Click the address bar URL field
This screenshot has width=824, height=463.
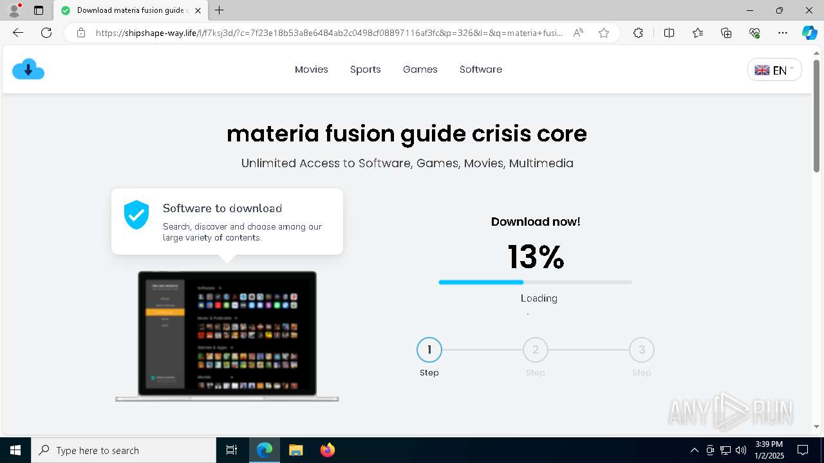pyautogui.click(x=328, y=33)
